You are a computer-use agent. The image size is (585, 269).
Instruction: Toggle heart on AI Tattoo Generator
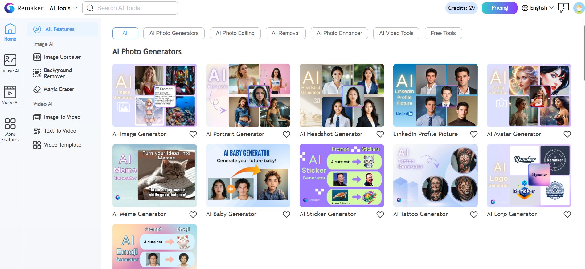click(474, 215)
